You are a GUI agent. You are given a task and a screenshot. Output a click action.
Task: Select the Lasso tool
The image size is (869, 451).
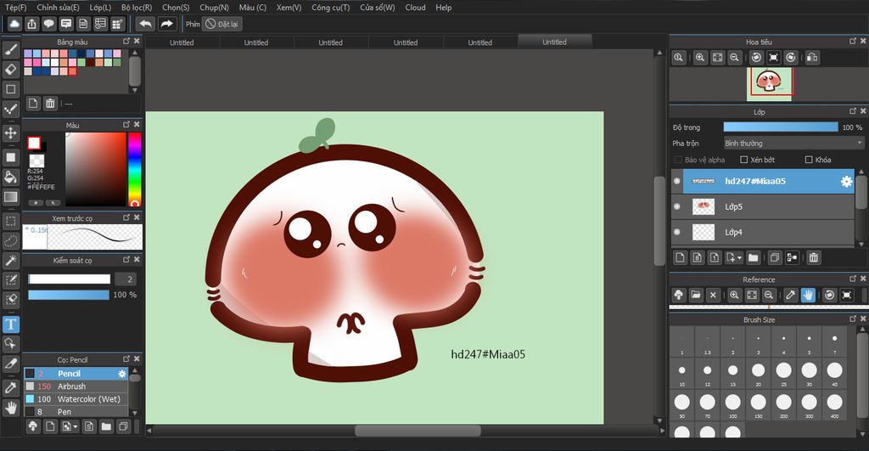click(10, 240)
